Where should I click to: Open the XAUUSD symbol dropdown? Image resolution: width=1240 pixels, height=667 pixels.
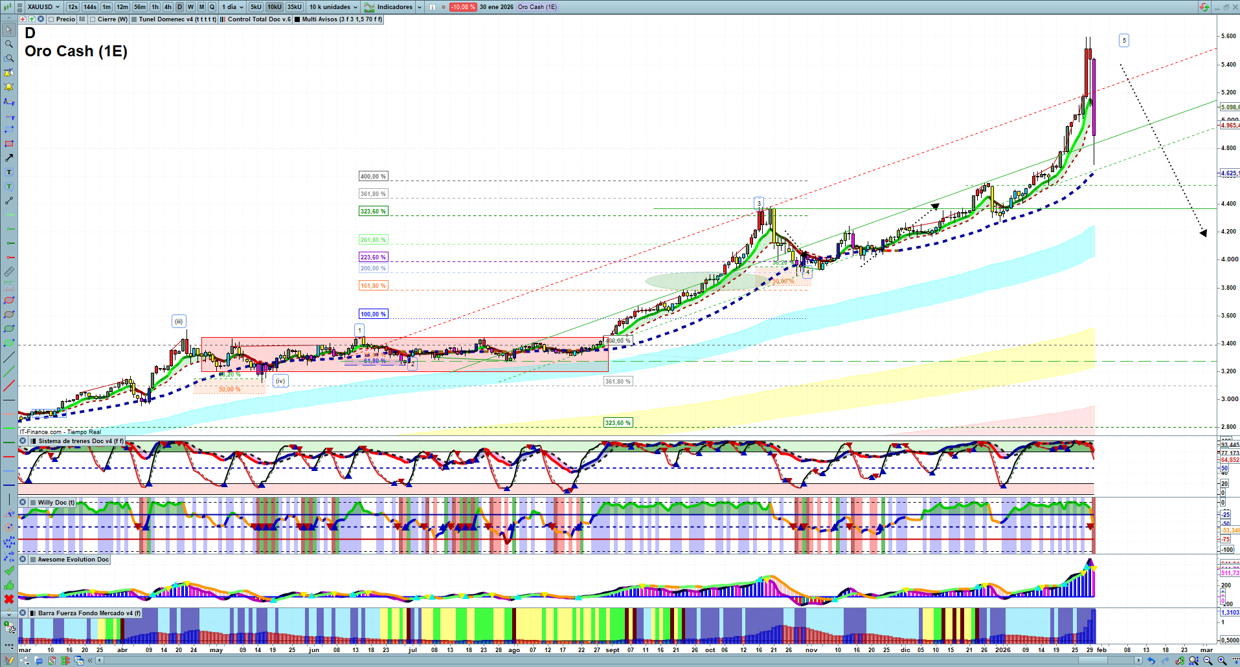tap(43, 7)
